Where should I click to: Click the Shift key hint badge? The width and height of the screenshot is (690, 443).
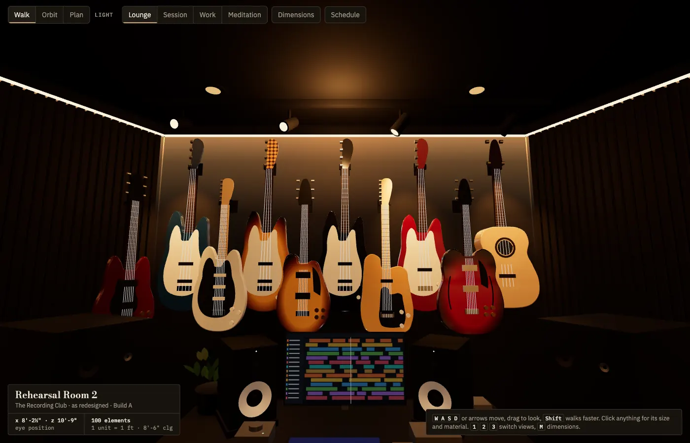[553, 418]
